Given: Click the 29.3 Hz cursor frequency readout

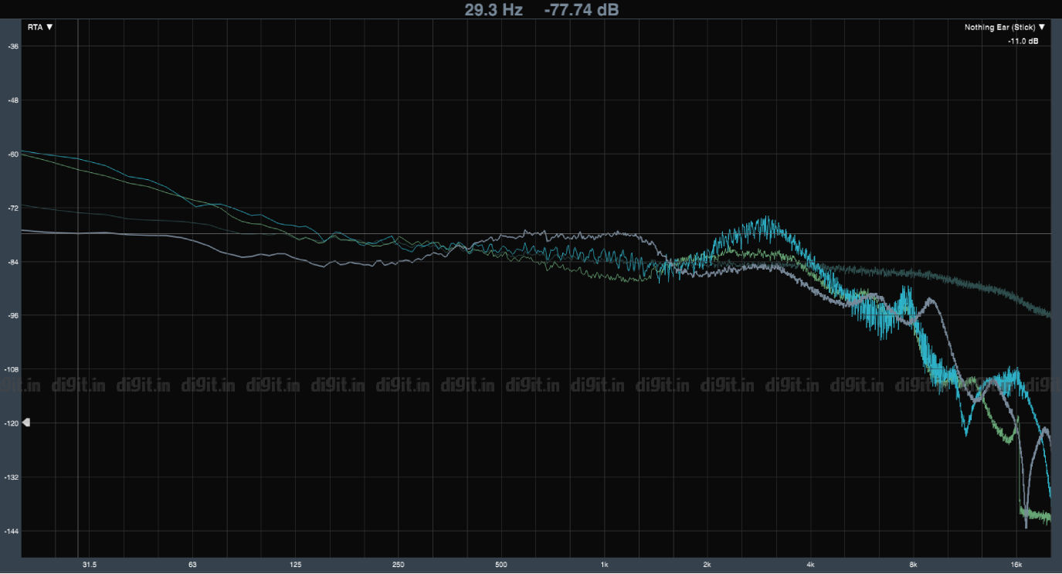Looking at the screenshot, I should [x=494, y=9].
